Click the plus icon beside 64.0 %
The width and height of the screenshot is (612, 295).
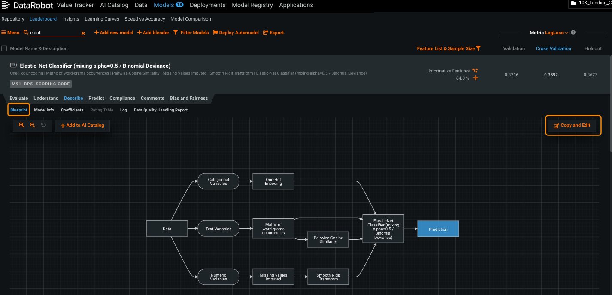pos(476,78)
